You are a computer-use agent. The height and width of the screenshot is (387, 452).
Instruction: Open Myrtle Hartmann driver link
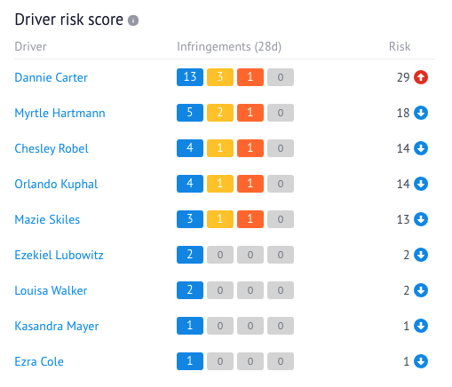point(59,113)
